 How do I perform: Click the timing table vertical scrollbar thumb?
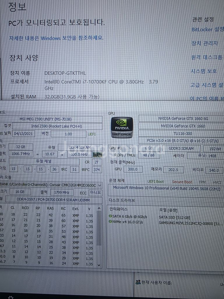click(99, 228)
